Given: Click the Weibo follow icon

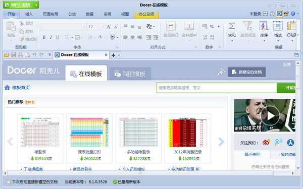Looking at the screenshot, I should (x=266, y=143).
